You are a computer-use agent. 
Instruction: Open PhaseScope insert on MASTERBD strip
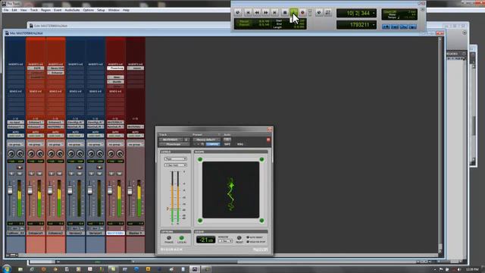click(x=115, y=68)
